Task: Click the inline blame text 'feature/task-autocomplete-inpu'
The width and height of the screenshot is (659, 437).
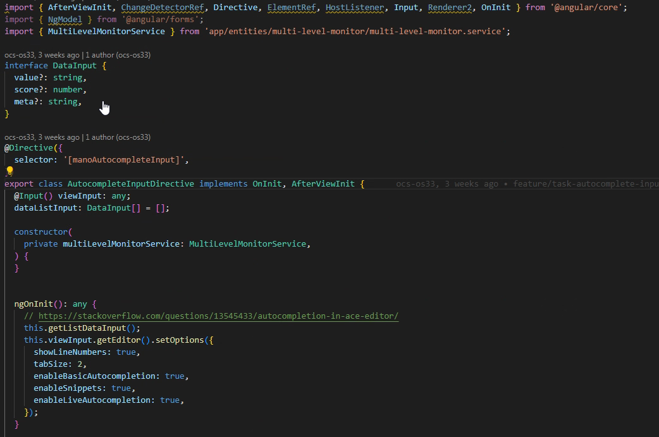Action: (586, 184)
